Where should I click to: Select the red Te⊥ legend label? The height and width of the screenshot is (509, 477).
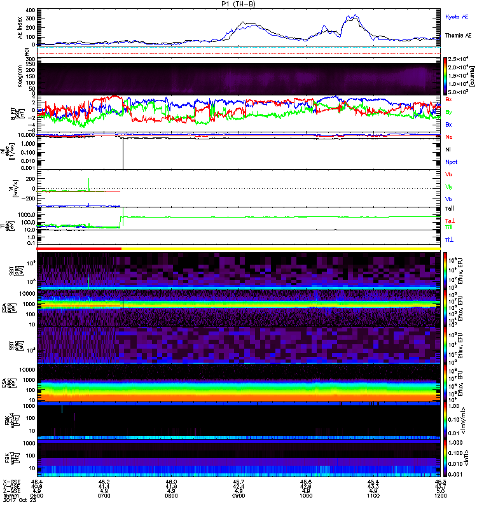point(450,221)
